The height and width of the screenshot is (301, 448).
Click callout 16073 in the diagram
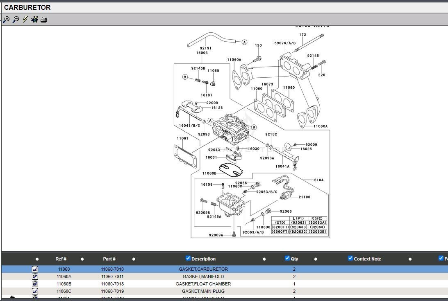[267, 84]
